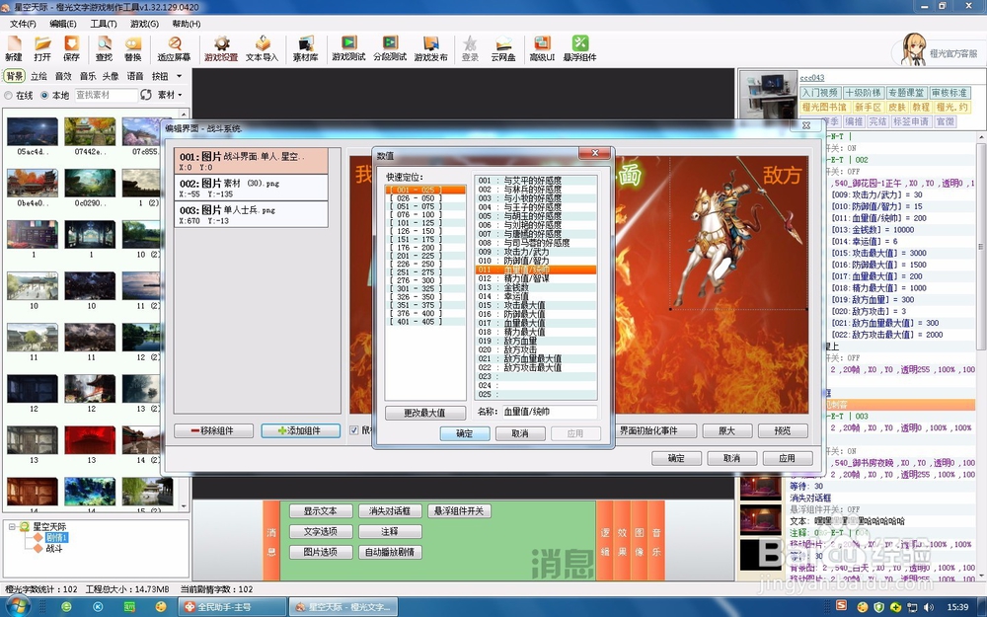
Task: Click the 添加组件 button
Action: point(300,430)
